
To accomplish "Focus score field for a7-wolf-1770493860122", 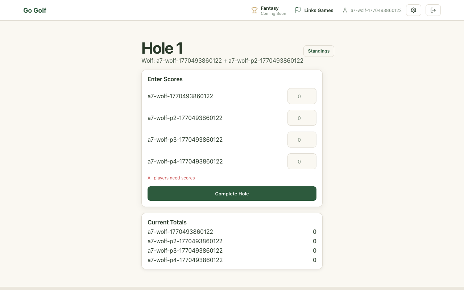I will tap(302, 96).
